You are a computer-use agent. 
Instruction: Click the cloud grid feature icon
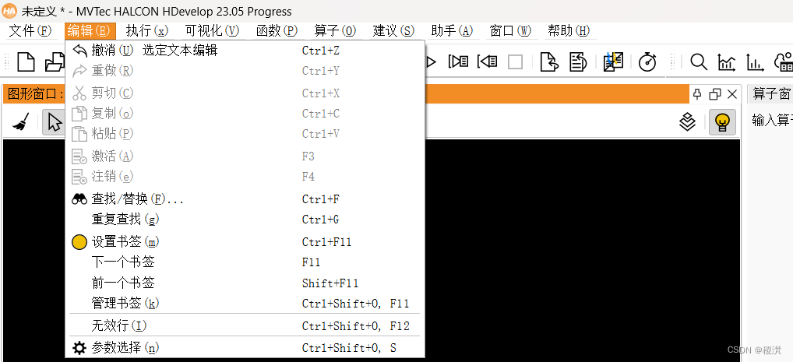click(x=784, y=62)
